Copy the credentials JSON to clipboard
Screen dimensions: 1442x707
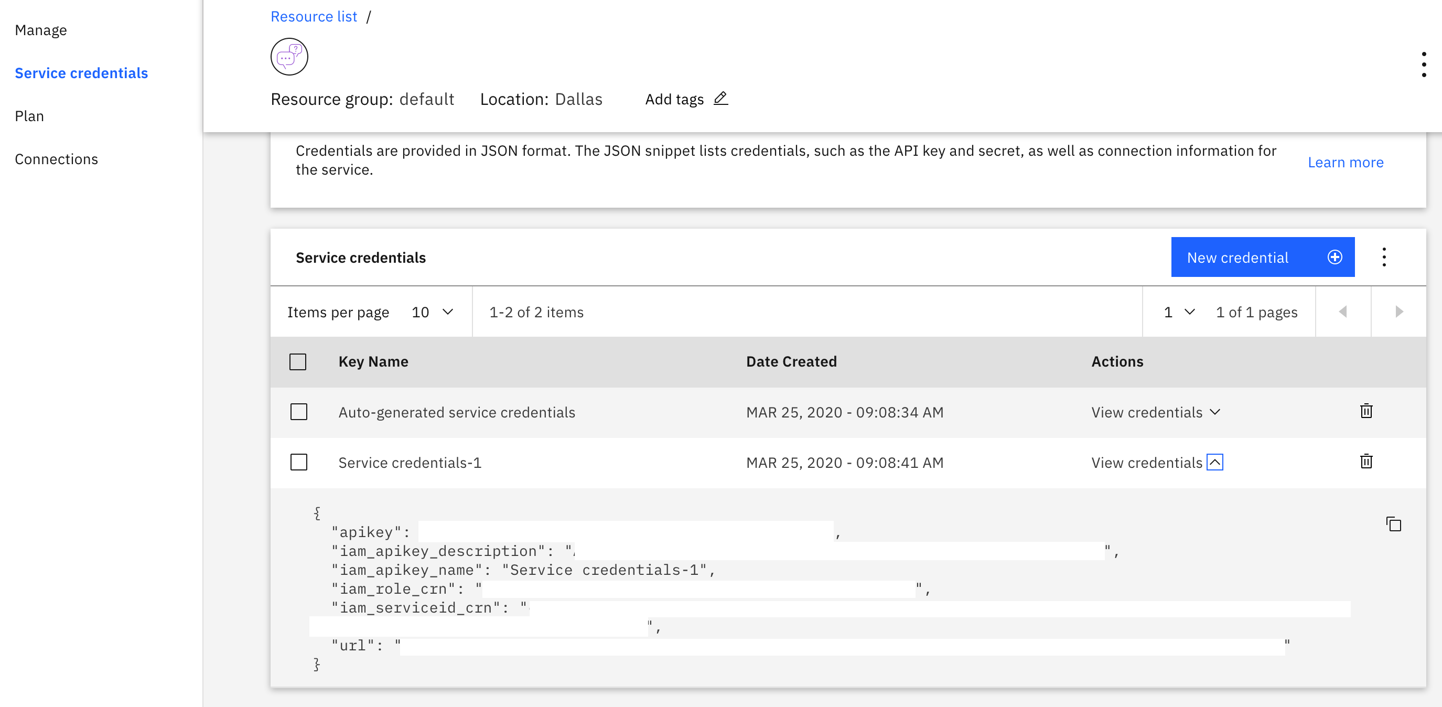[x=1393, y=524]
